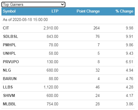Click the Point Change column header
The image size is (138, 110).
pos(88,11)
